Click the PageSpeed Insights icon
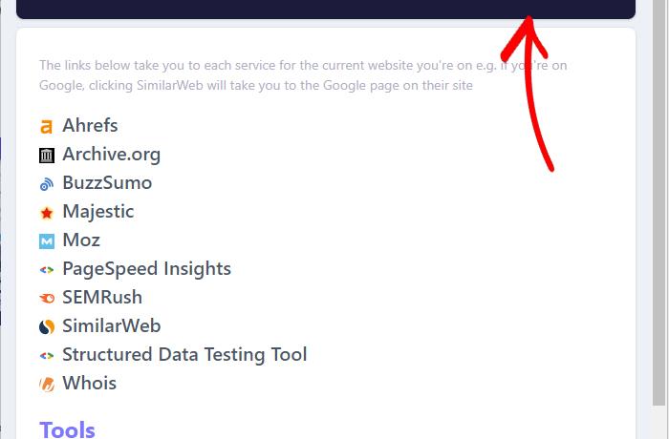669x439 pixels. point(46,269)
